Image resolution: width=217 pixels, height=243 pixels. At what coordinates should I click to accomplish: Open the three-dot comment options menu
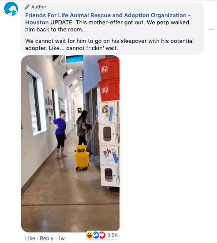pyautogui.click(x=211, y=29)
